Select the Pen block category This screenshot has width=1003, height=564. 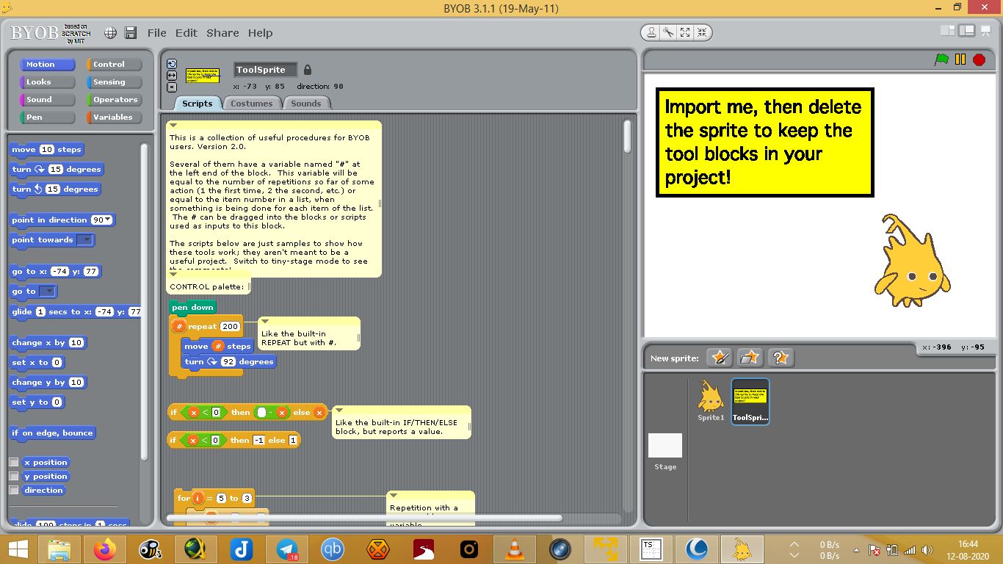click(x=47, y=117)
